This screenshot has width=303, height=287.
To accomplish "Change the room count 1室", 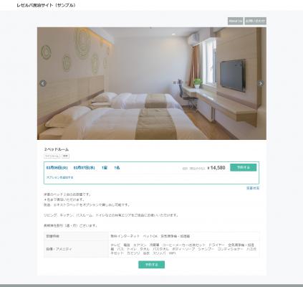I will point(105,168).
